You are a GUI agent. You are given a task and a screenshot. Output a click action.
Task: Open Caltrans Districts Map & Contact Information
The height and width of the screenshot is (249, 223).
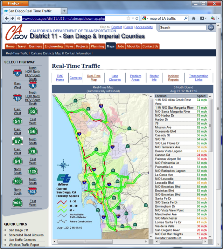(x=61, y=53)
